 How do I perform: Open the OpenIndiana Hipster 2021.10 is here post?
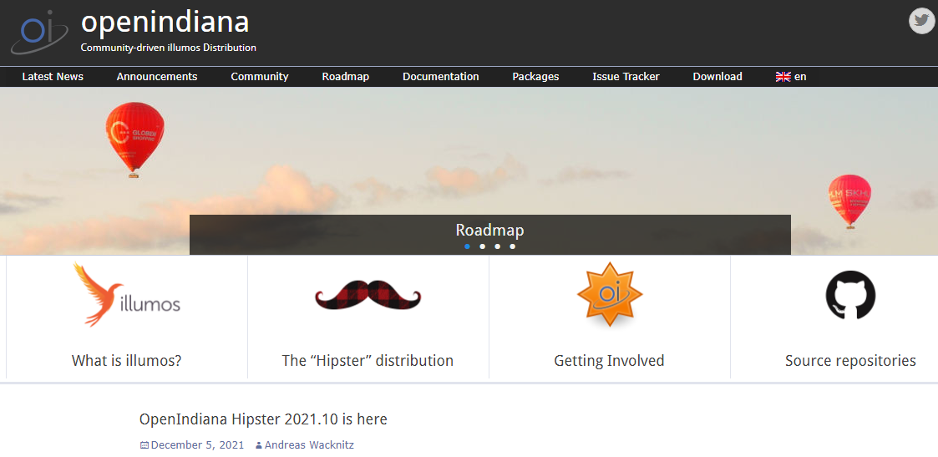tap(263, 419)
